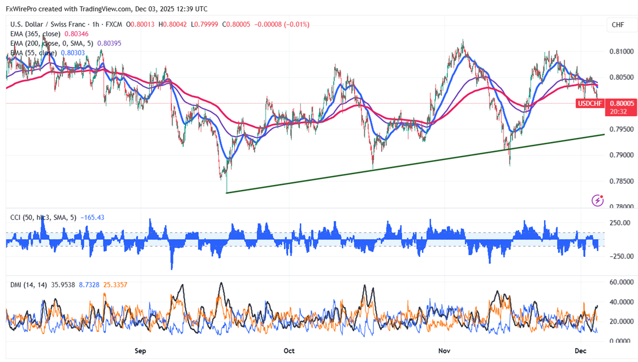Click the DMI blue value 8.7328

89,285
